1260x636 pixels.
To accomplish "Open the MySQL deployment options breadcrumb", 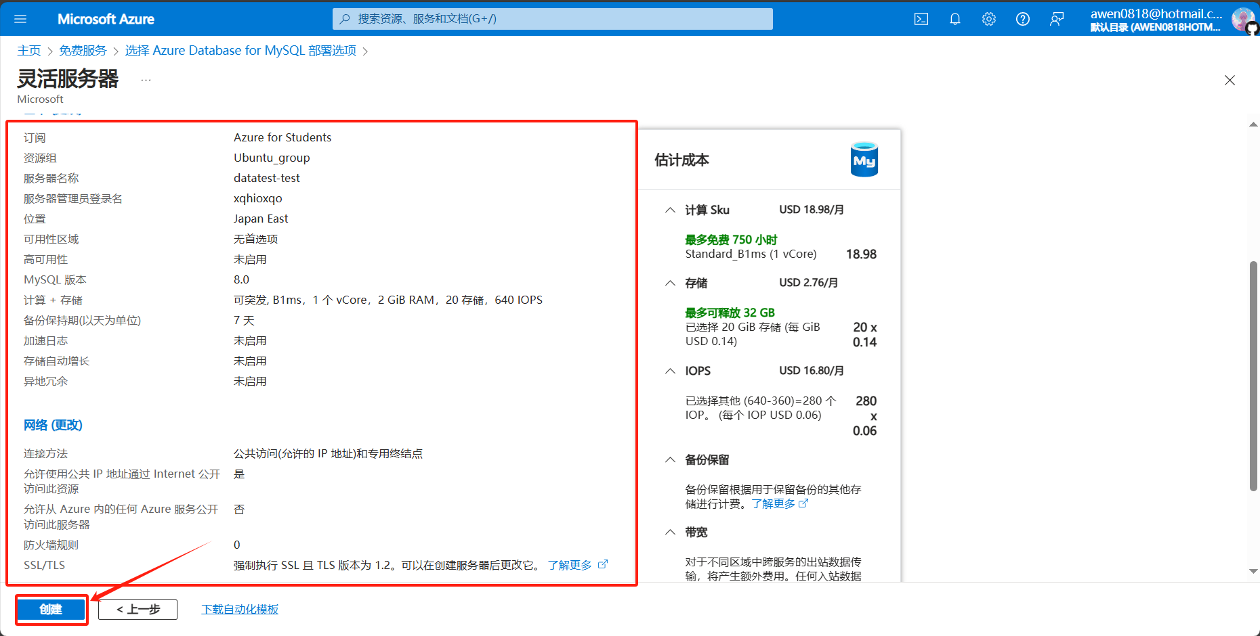I will pyautogui.click(x=240, y=51).
